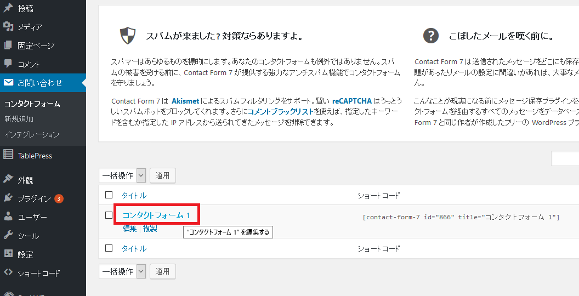Go to the インテグレーション submenu item

coord(31,134)
